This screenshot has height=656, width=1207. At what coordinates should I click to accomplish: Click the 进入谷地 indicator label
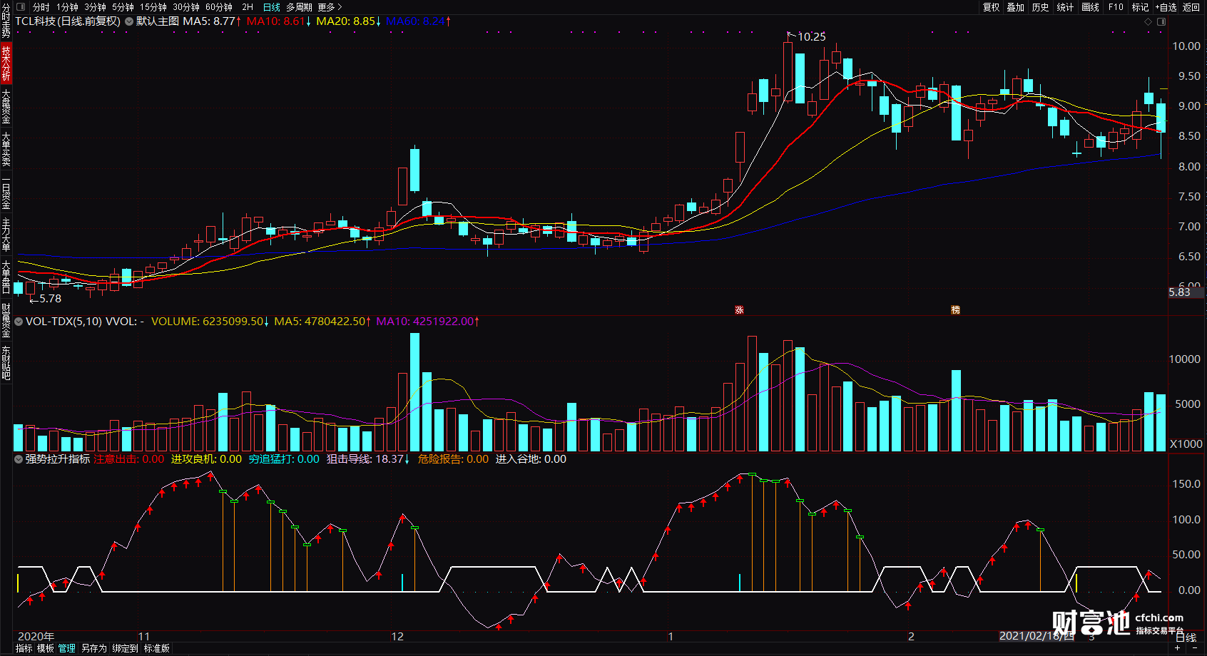(531, 459)
